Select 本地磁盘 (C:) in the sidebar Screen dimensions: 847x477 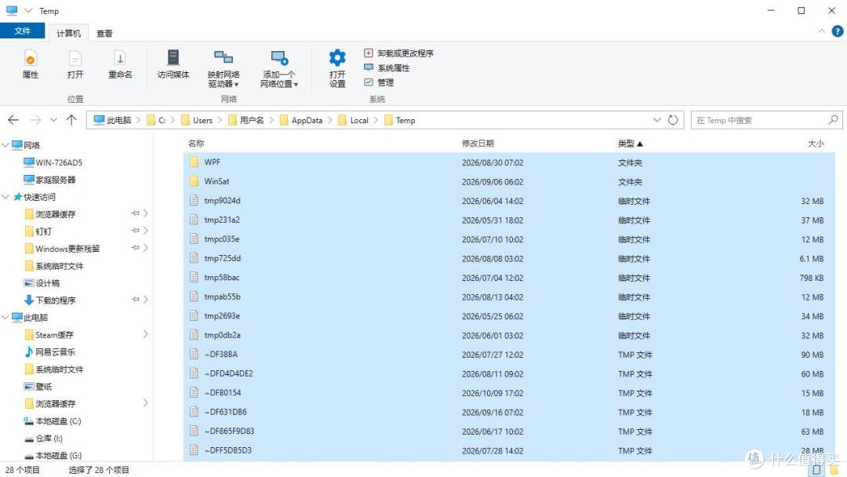click(x=53, y=421)
